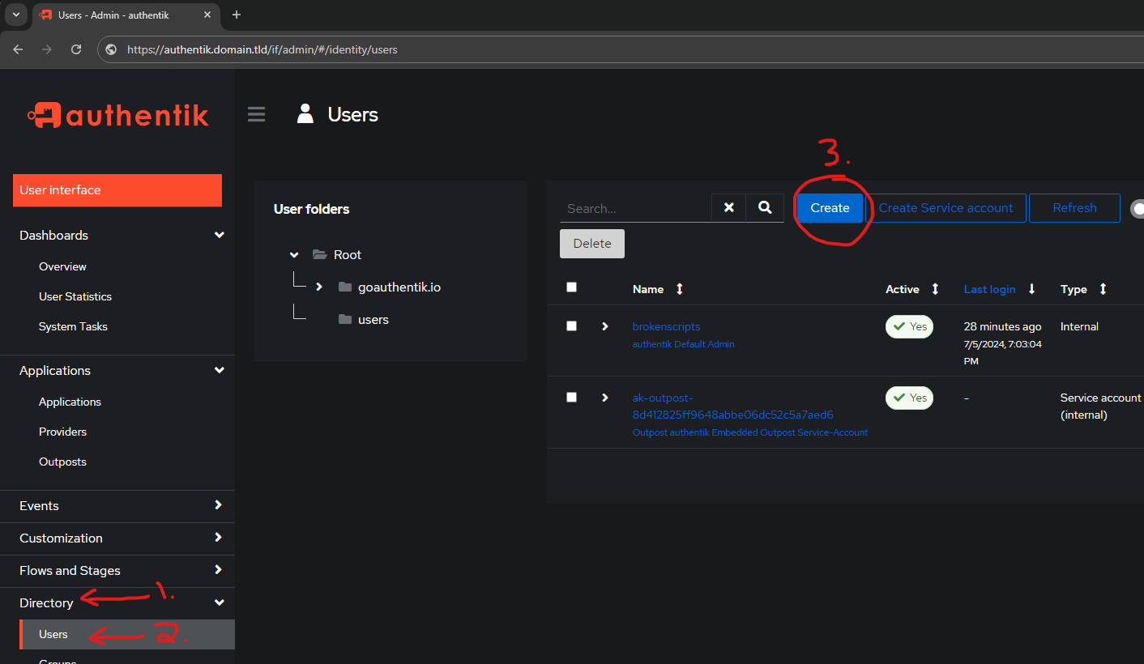Expand the Flows and Stages section
1144x664 pixels.
pos(218,570)
